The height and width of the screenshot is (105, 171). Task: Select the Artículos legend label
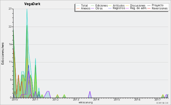[119, 5]
